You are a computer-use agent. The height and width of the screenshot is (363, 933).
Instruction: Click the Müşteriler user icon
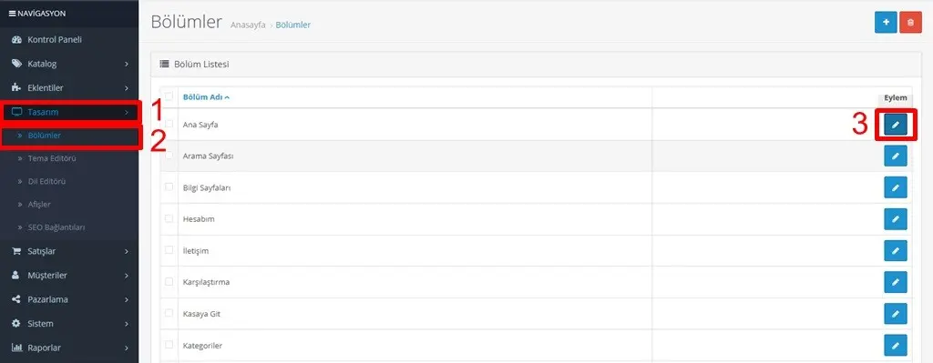click(16, 276)
